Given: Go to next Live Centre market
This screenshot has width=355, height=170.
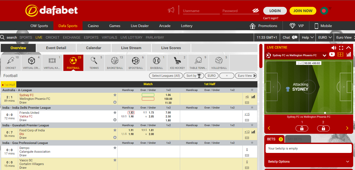Looking at the screenshot, I should click(347, 128).
